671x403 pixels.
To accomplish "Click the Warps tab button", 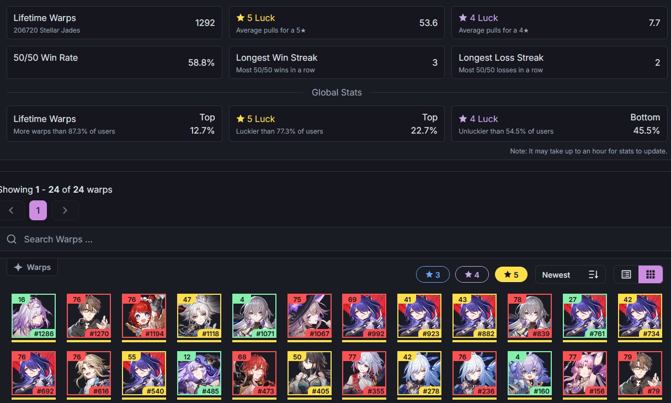I will coord(33,267).
